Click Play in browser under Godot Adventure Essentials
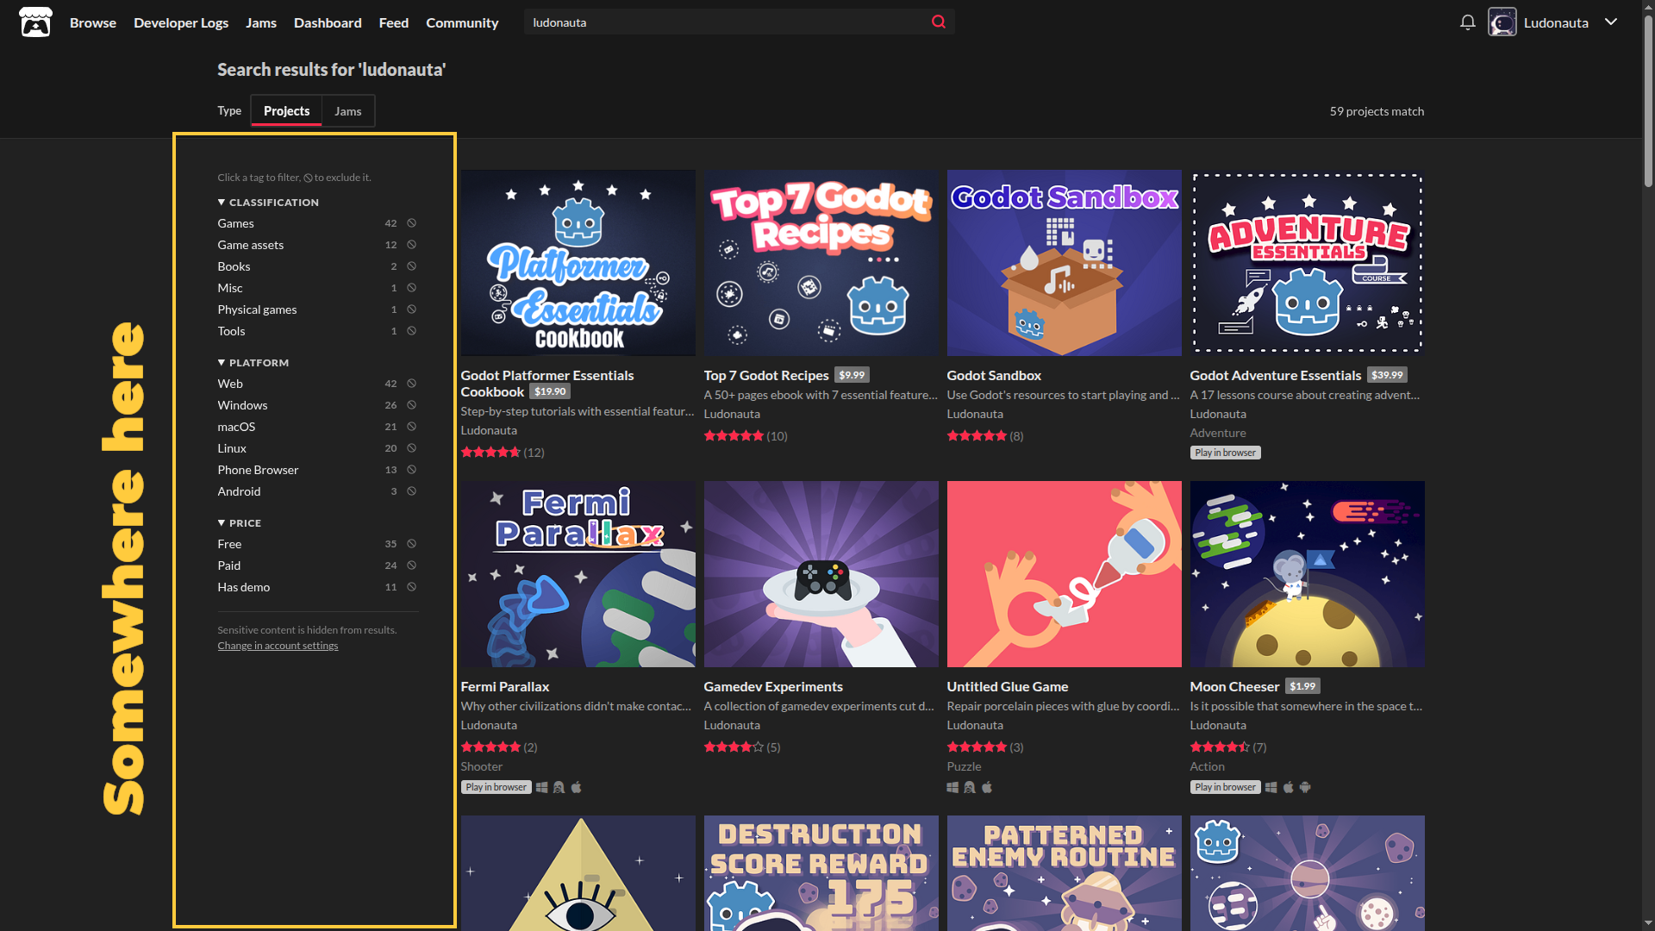 pos(1225,453)
